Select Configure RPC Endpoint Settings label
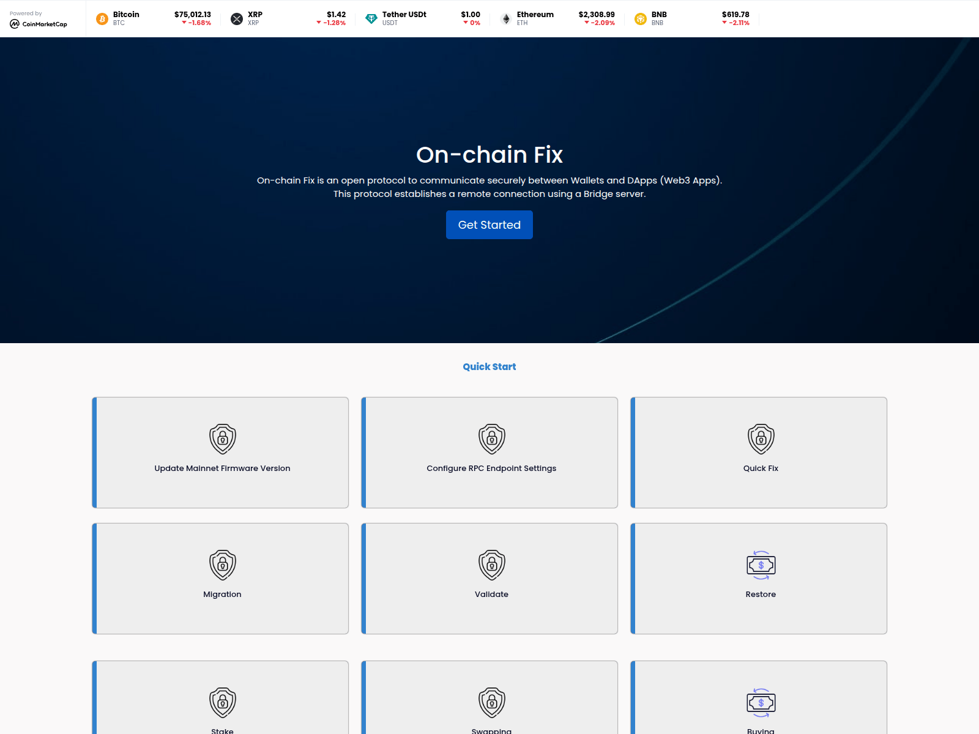The width and height of the screenshot is (979, 734). click(491, 468)
